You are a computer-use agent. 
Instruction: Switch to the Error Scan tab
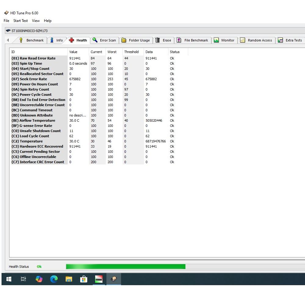pyautogui.click(x=104, y=40)
